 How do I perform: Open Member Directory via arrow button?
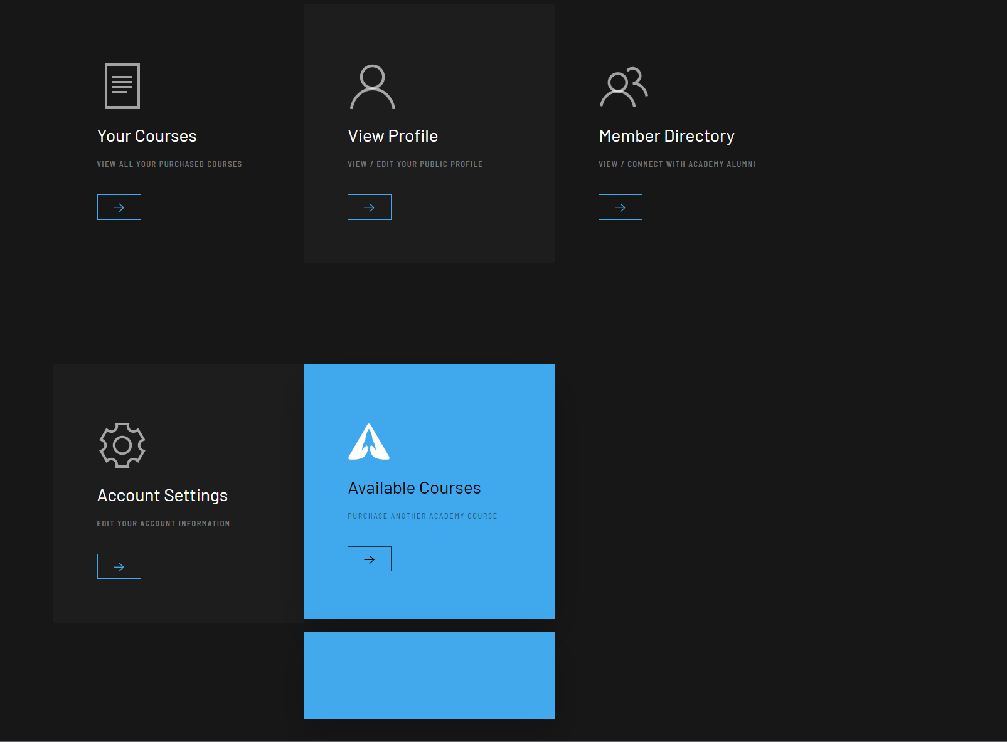(621, 207)
